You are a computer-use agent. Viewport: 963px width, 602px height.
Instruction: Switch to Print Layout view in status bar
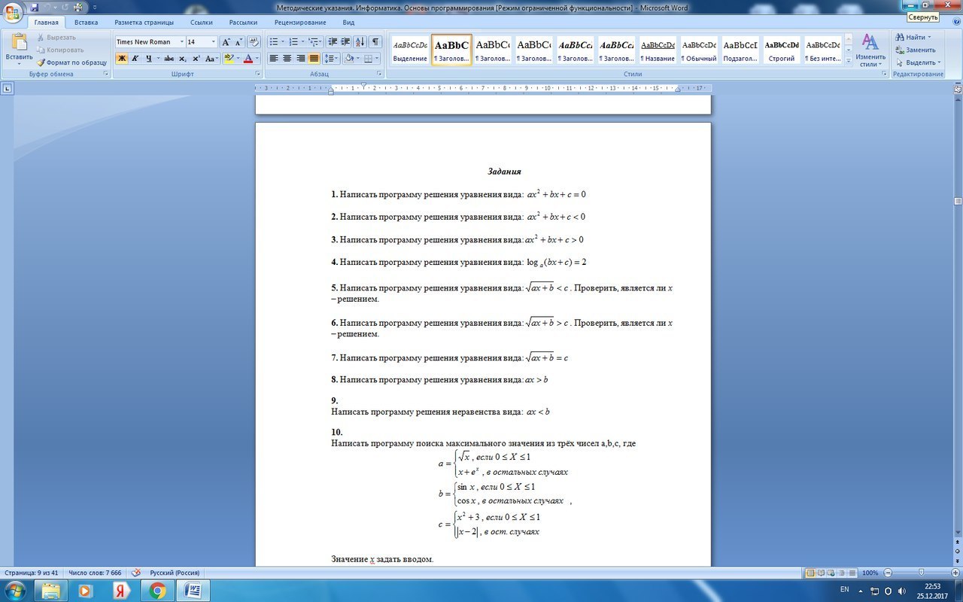point(810,573)
